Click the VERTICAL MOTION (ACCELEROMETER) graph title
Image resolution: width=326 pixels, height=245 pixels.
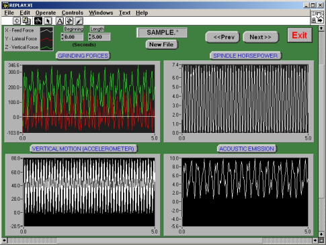(83, 149)
